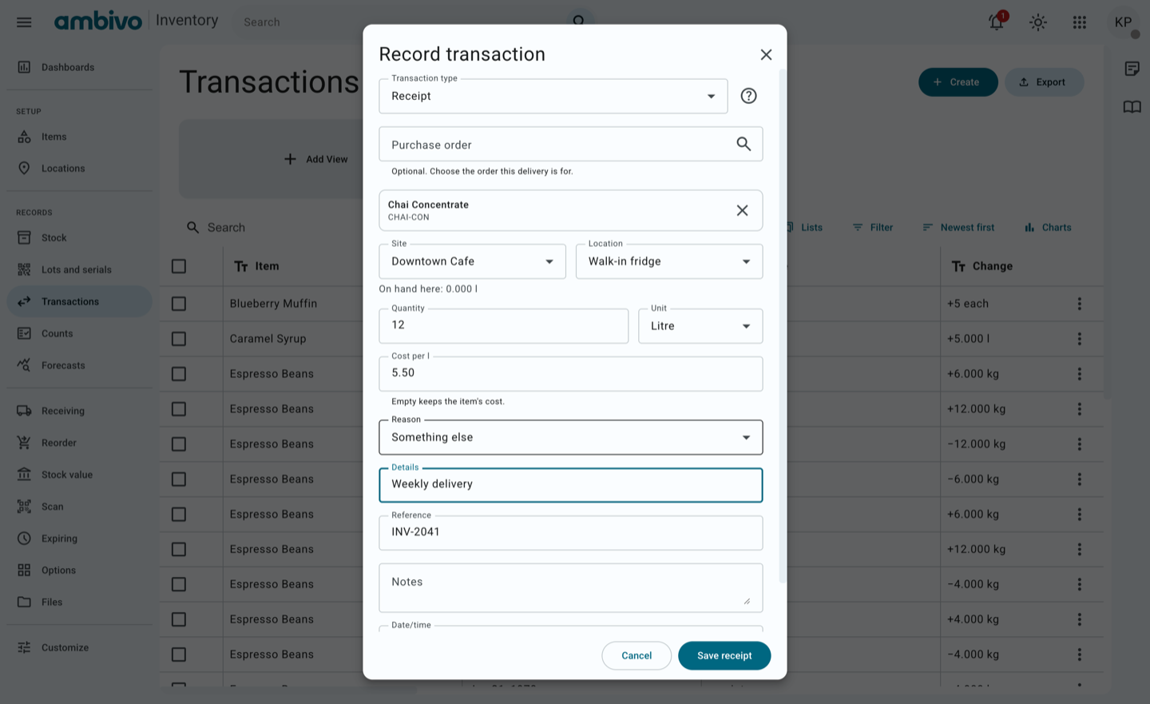Screen dimensions: 1150x704
Task: Open the apps grid launcher
Action: tap(1080, 22)
